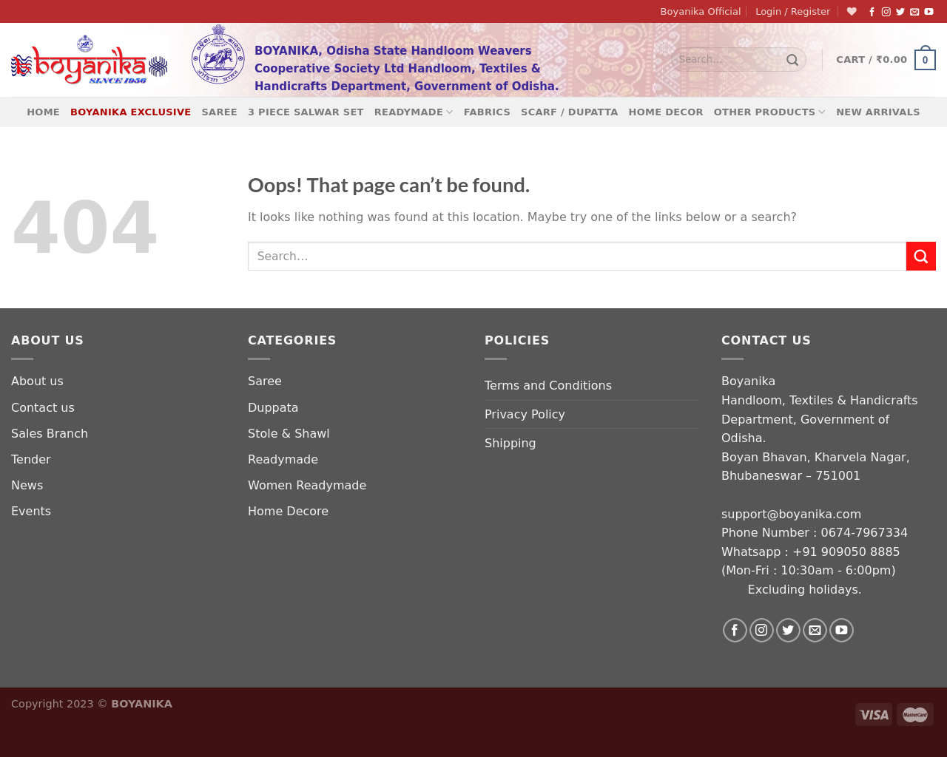The width and height of the screenshot is (947, 757).
Task: Open Twitter icon in top bar
Action: [900, 12]
